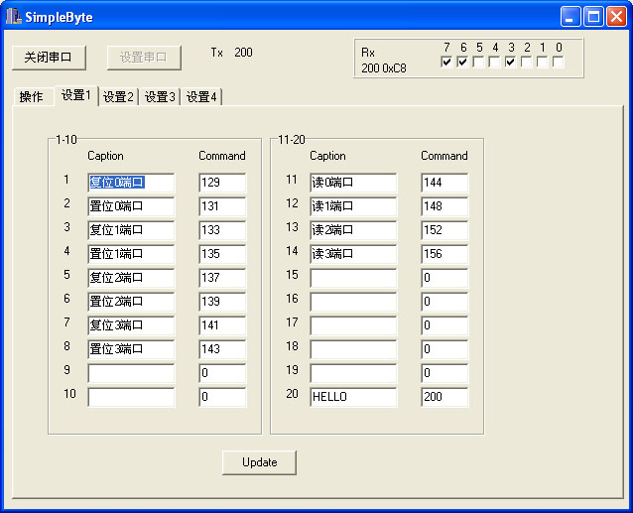Click caption field 1 复位0端口

(x=131, y=183)
